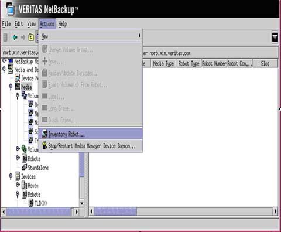The height and width of the screenshot is (232, 281).
Task: Click the forward arrow toolbar icon
Action: (x=23, y=37)
